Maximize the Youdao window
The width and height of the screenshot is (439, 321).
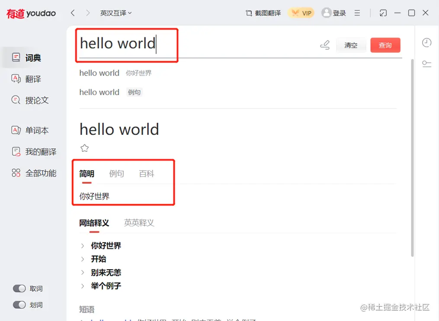coord(412,13)
